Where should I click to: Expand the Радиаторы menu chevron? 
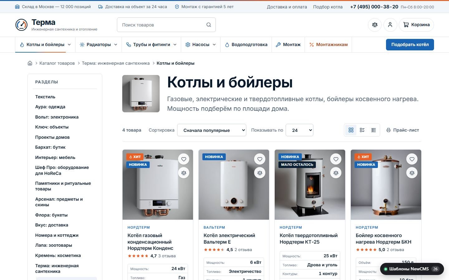point(116,45)
